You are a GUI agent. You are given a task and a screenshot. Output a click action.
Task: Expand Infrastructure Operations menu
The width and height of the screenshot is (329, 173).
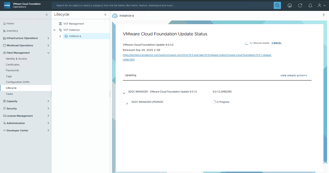click(x=48, y=38)
